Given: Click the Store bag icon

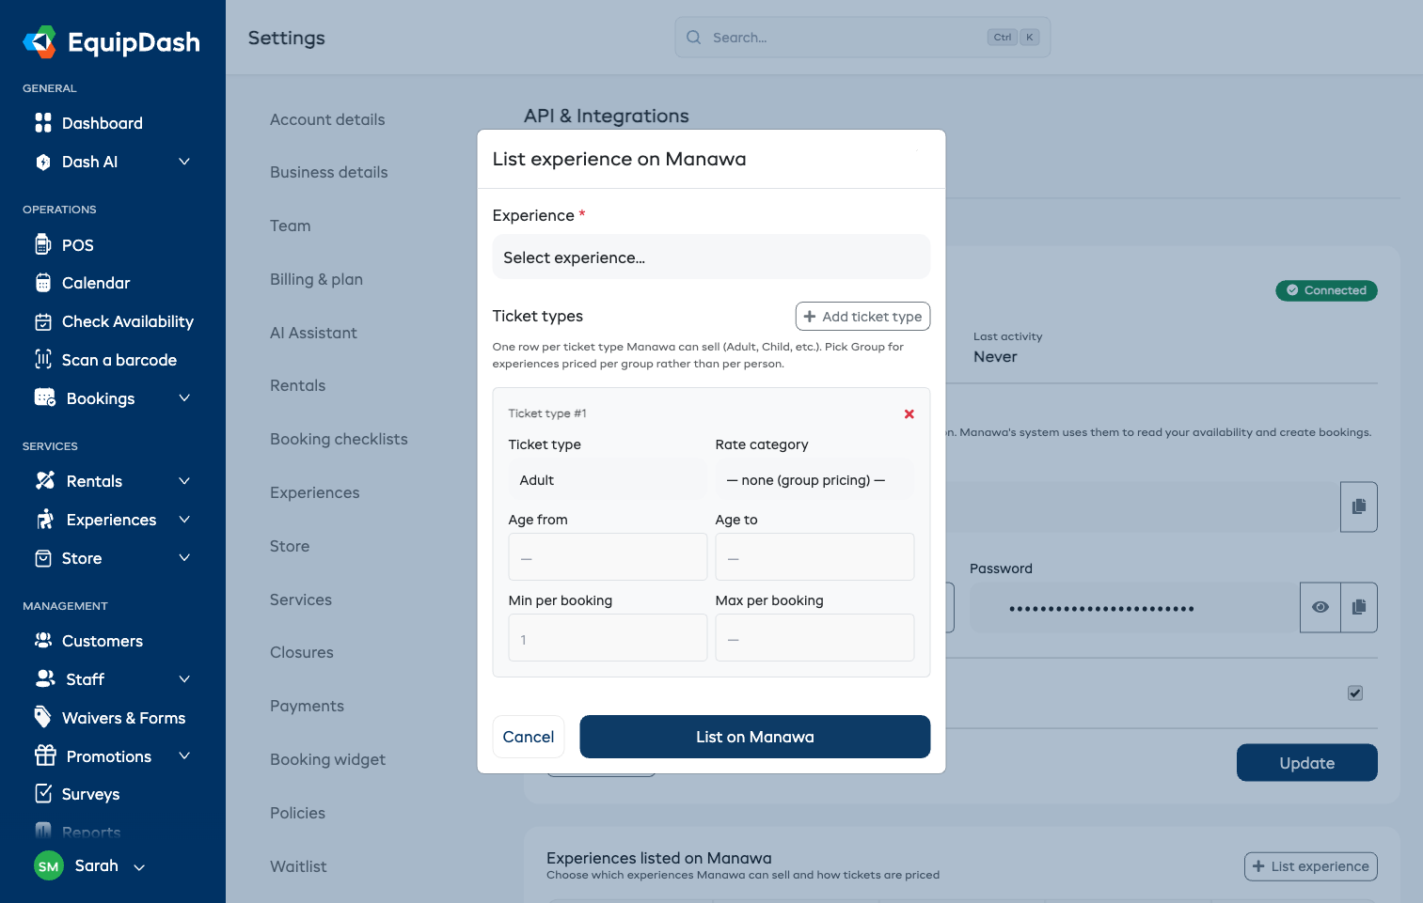Looking at the screenshot, I should click(x=43, y=558).
